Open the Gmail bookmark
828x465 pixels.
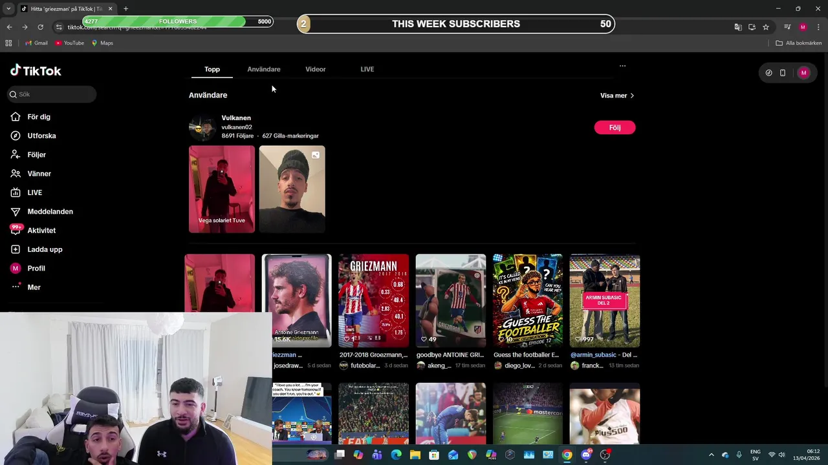click(x=36, y=43)
